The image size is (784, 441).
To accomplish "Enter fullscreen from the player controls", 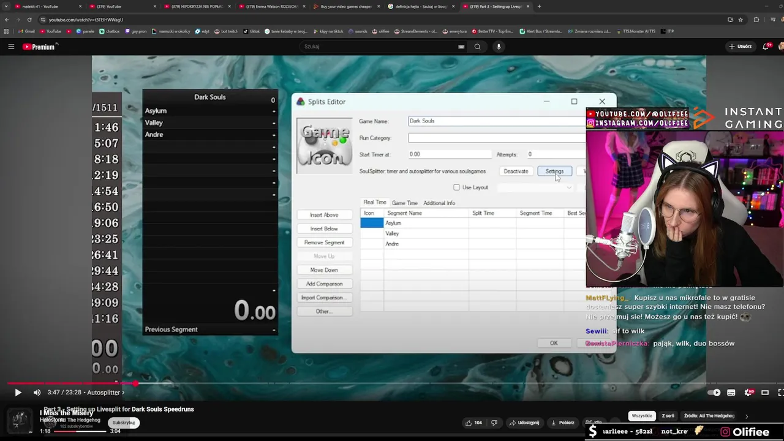I will [x=781, y=393].
